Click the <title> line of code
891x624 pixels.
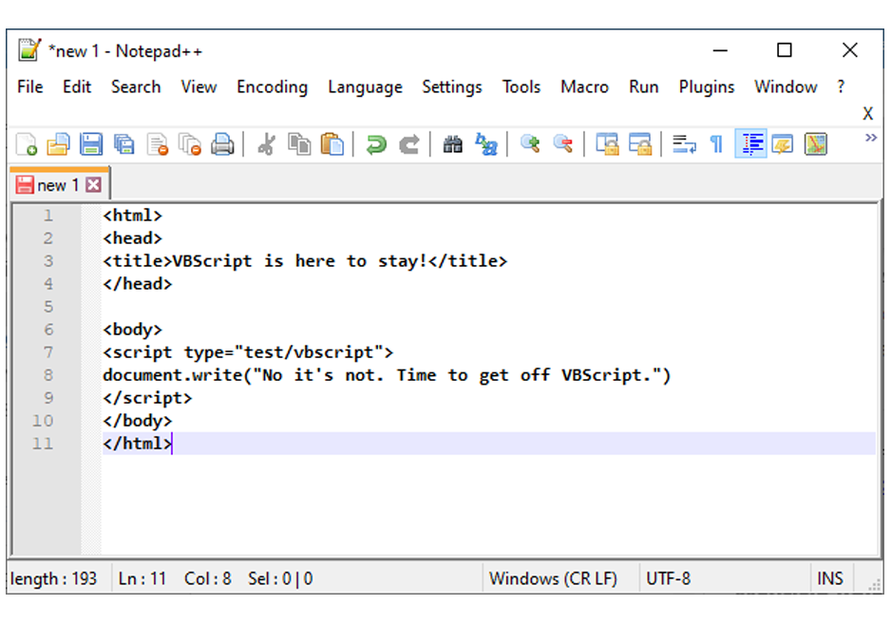(305, 261)
